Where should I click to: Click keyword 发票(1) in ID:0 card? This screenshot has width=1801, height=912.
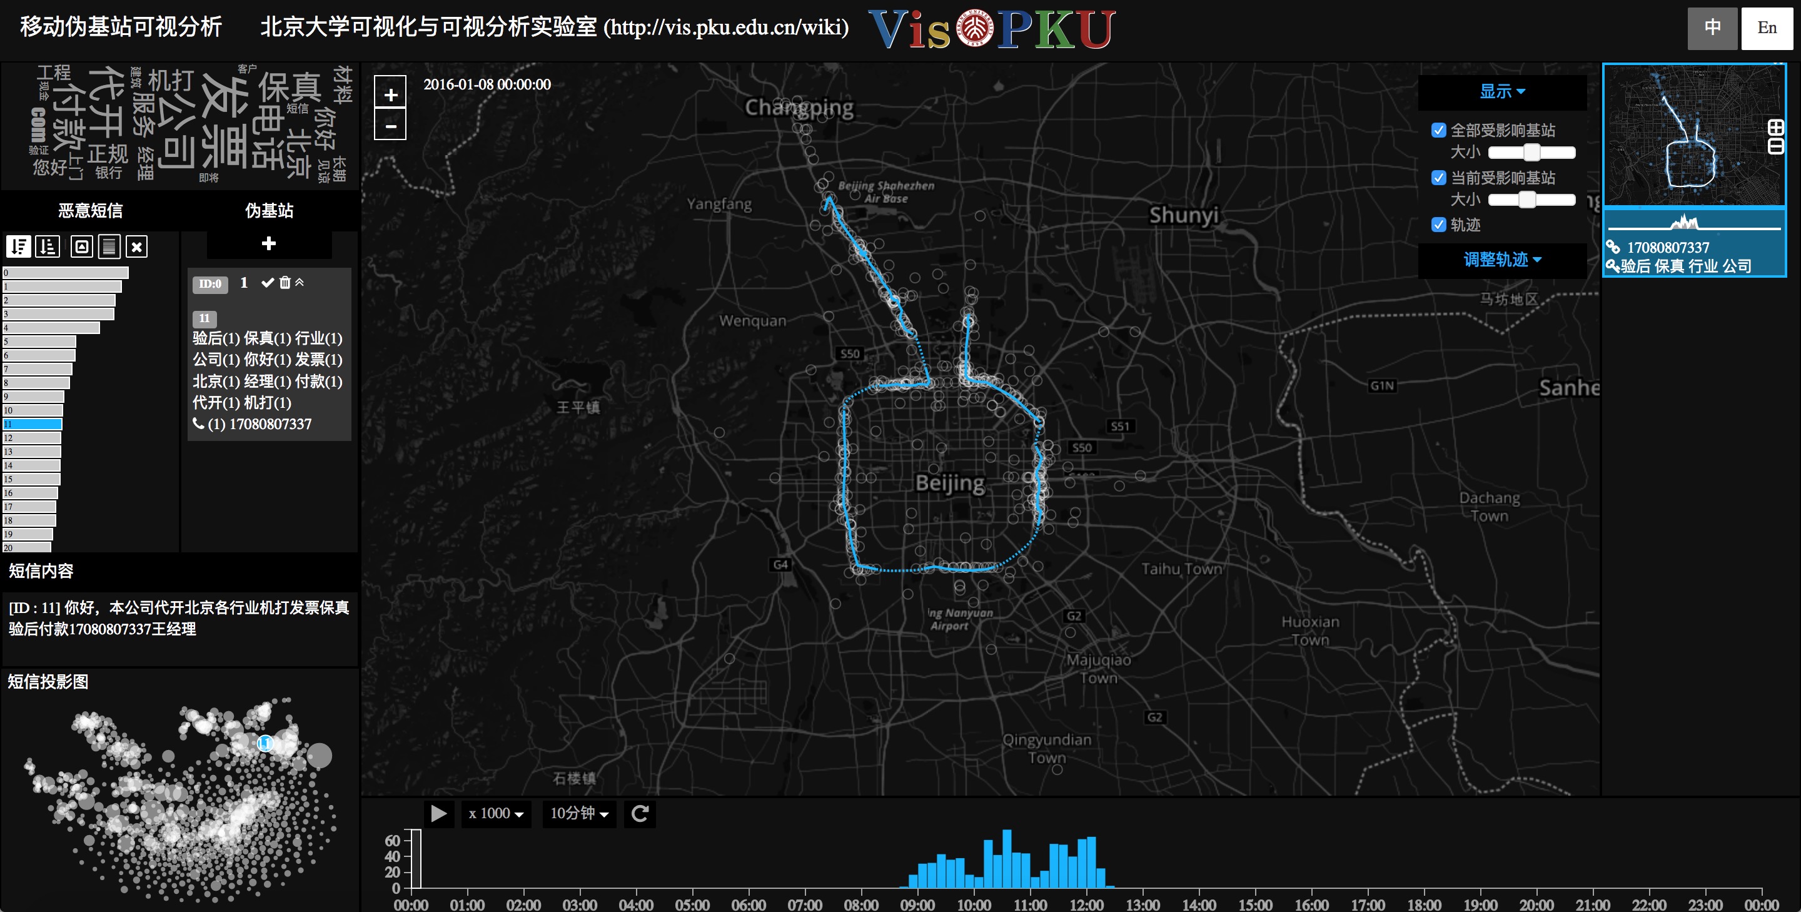point(318,359)
